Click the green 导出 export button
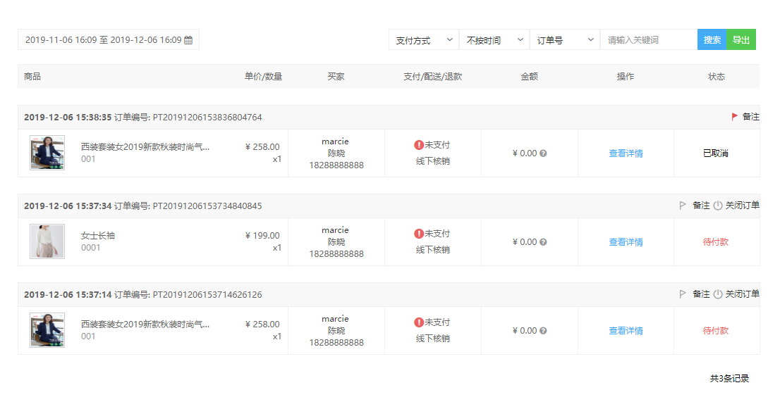Image resolution: width=780 pixels, height=416 pixels. [x=741, y=39]
